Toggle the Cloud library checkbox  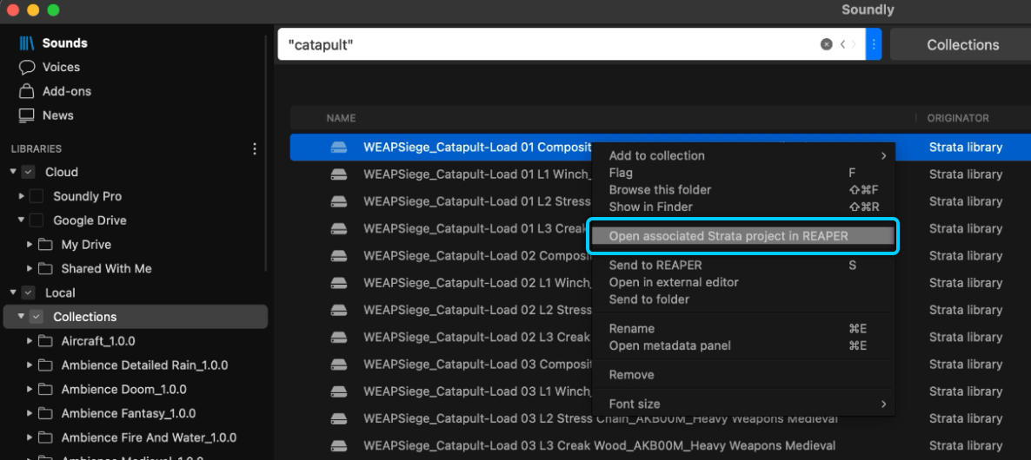click(x=28, y=173)
